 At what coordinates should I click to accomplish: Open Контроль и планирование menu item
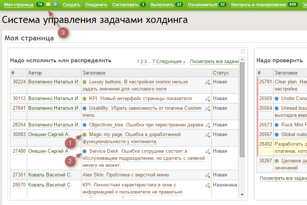coord(258,5)
